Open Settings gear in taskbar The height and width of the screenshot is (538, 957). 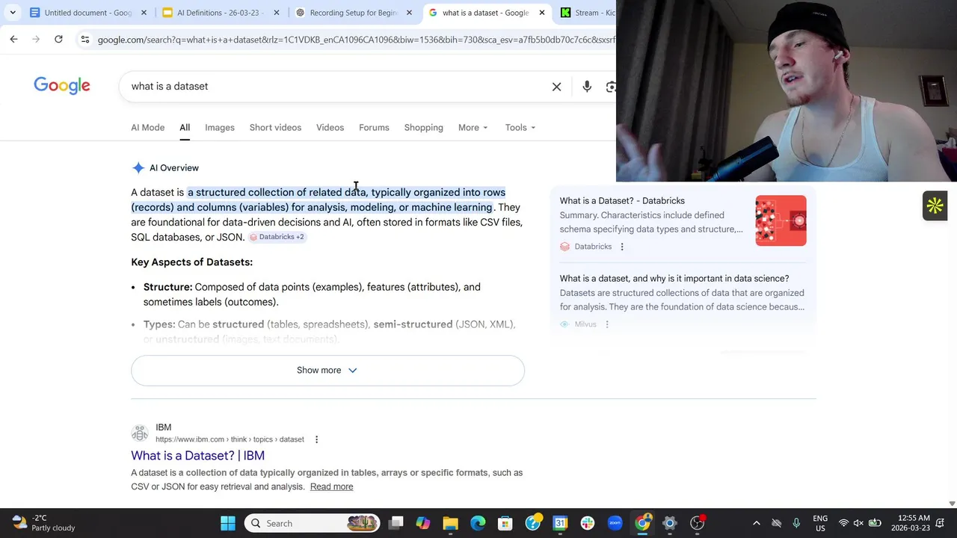click(x=670, y=523)
